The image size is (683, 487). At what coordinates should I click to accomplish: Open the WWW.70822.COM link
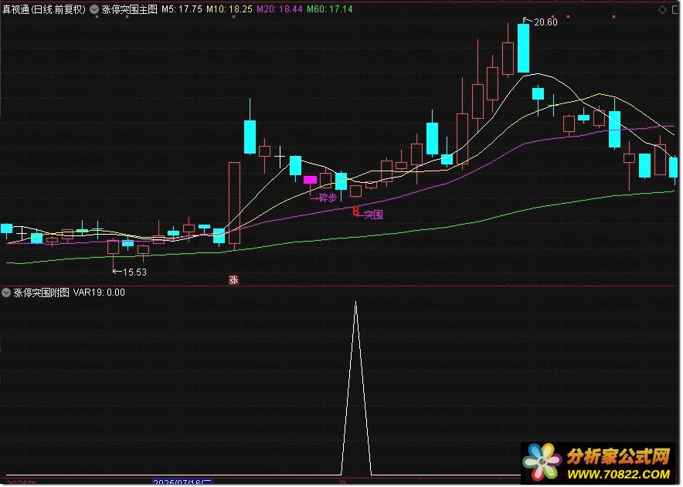coord(619,474)
